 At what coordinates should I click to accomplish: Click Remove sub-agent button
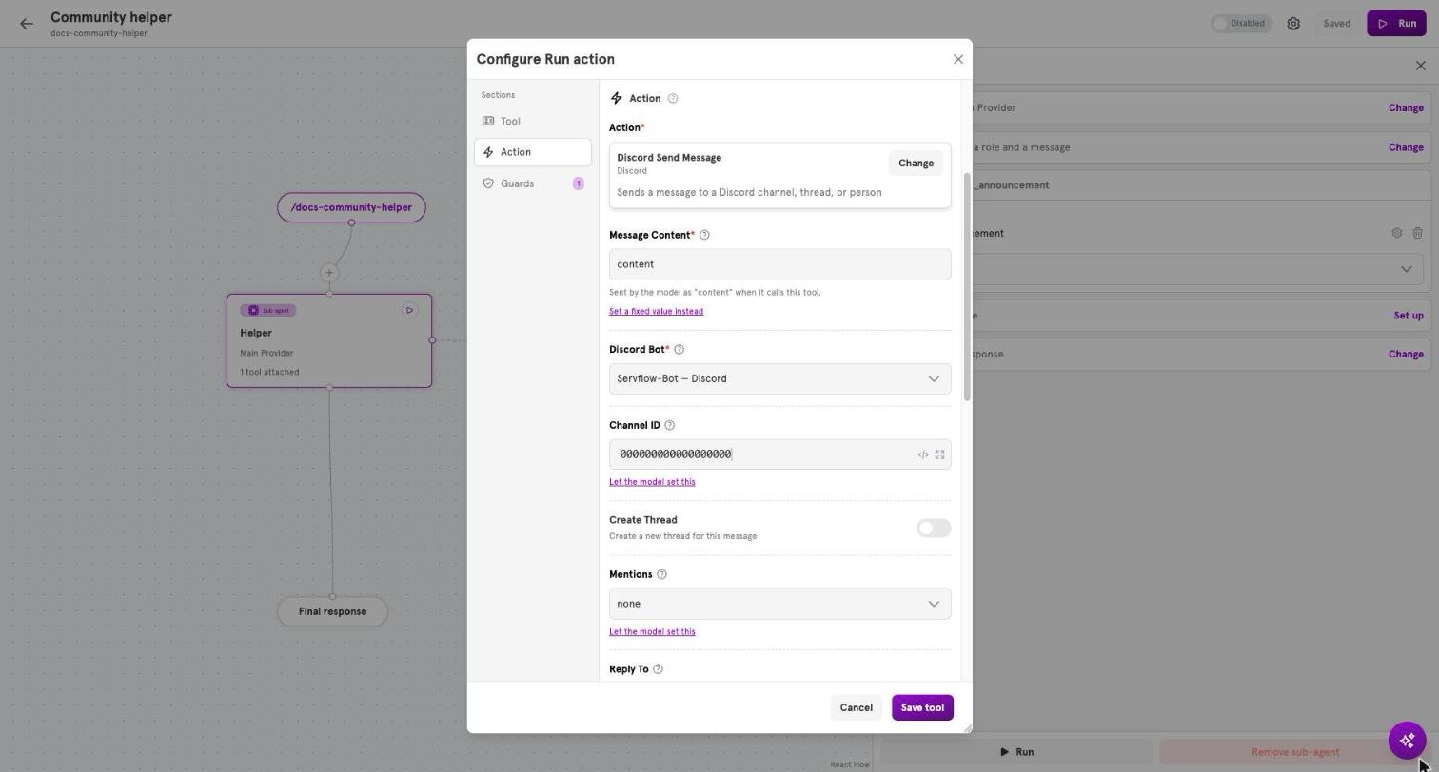pos(1294,752)
